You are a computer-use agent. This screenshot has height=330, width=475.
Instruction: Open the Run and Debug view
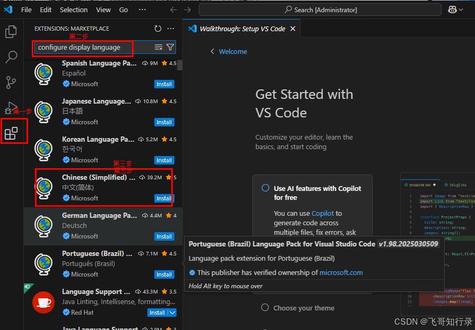[x=11, y=108]
